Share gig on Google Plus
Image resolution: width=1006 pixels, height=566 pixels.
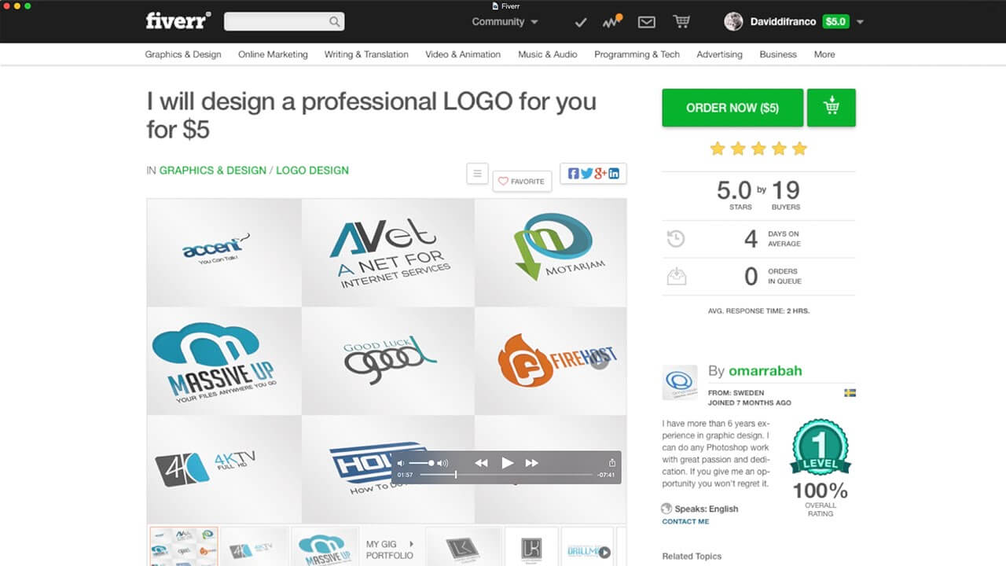(600, 174)
